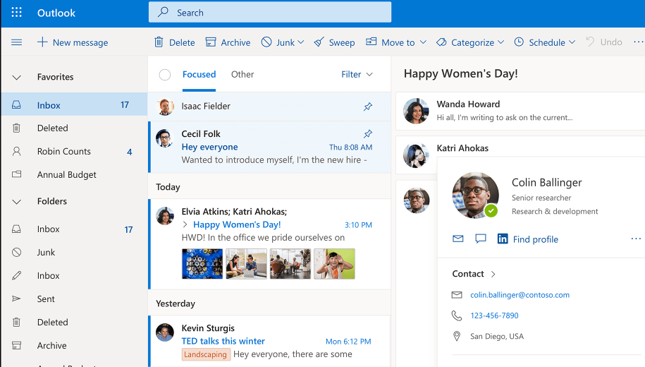Open the Junk dropdown arrow
Screen dimensions: 645x367
(301, 42)
